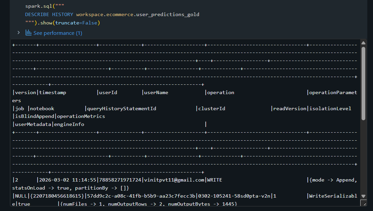This screenshot has height=211, width=373.
Task: Click timestamp value 2026-03-02 11:14:55
Action: tap(68, 180)
